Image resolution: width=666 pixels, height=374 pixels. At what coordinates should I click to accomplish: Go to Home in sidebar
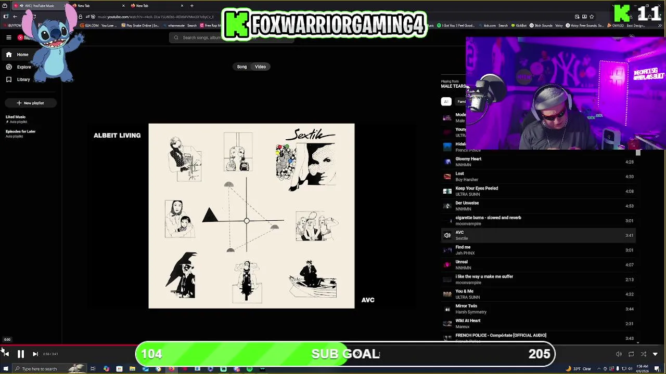pyautogui.click(x=31, y=55)
